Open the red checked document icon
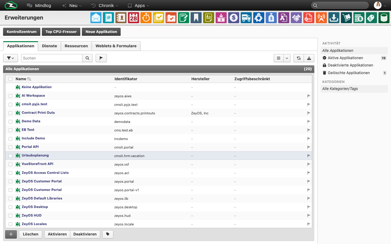 [x=309, y=18]
